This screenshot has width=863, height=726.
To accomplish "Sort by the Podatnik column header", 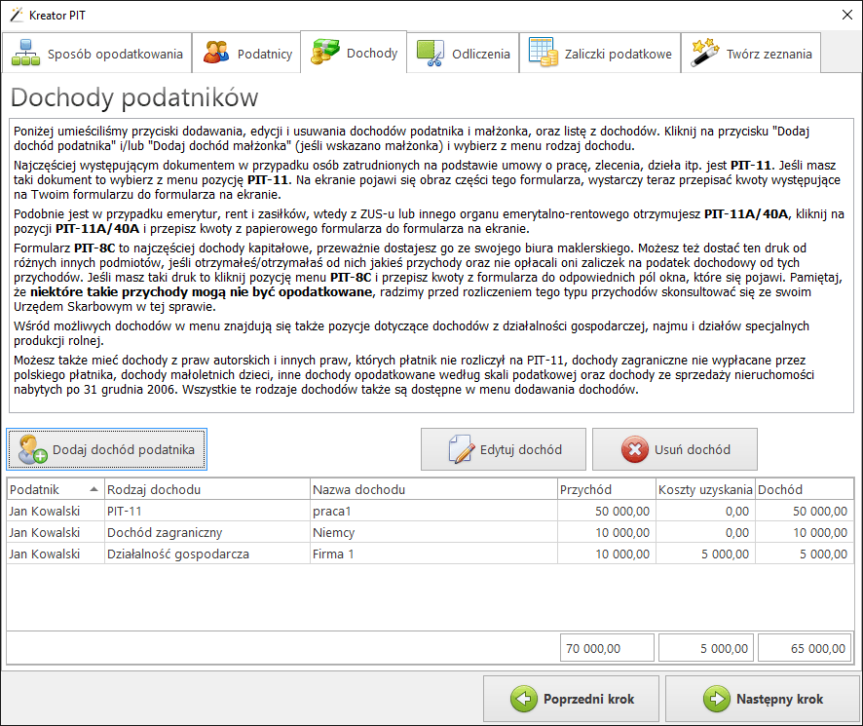I will point(54,489).
